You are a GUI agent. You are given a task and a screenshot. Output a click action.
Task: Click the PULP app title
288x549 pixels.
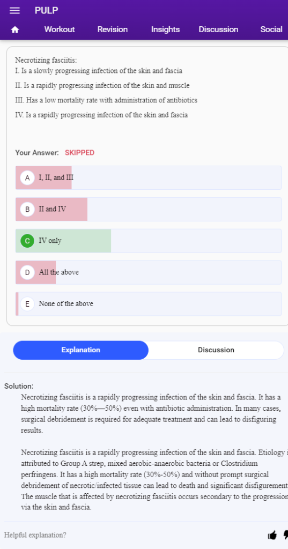tap(46, 11)
